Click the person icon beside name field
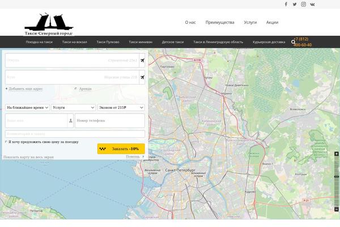Screen dimensions: 340x227 [70, 120]
